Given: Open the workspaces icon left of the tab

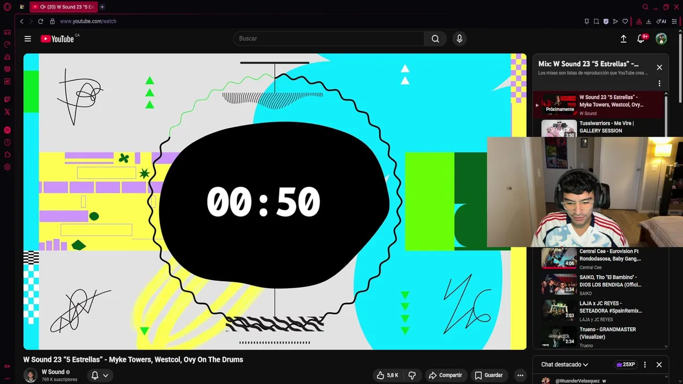Looking at the screenshot, I should coord(22,7).
